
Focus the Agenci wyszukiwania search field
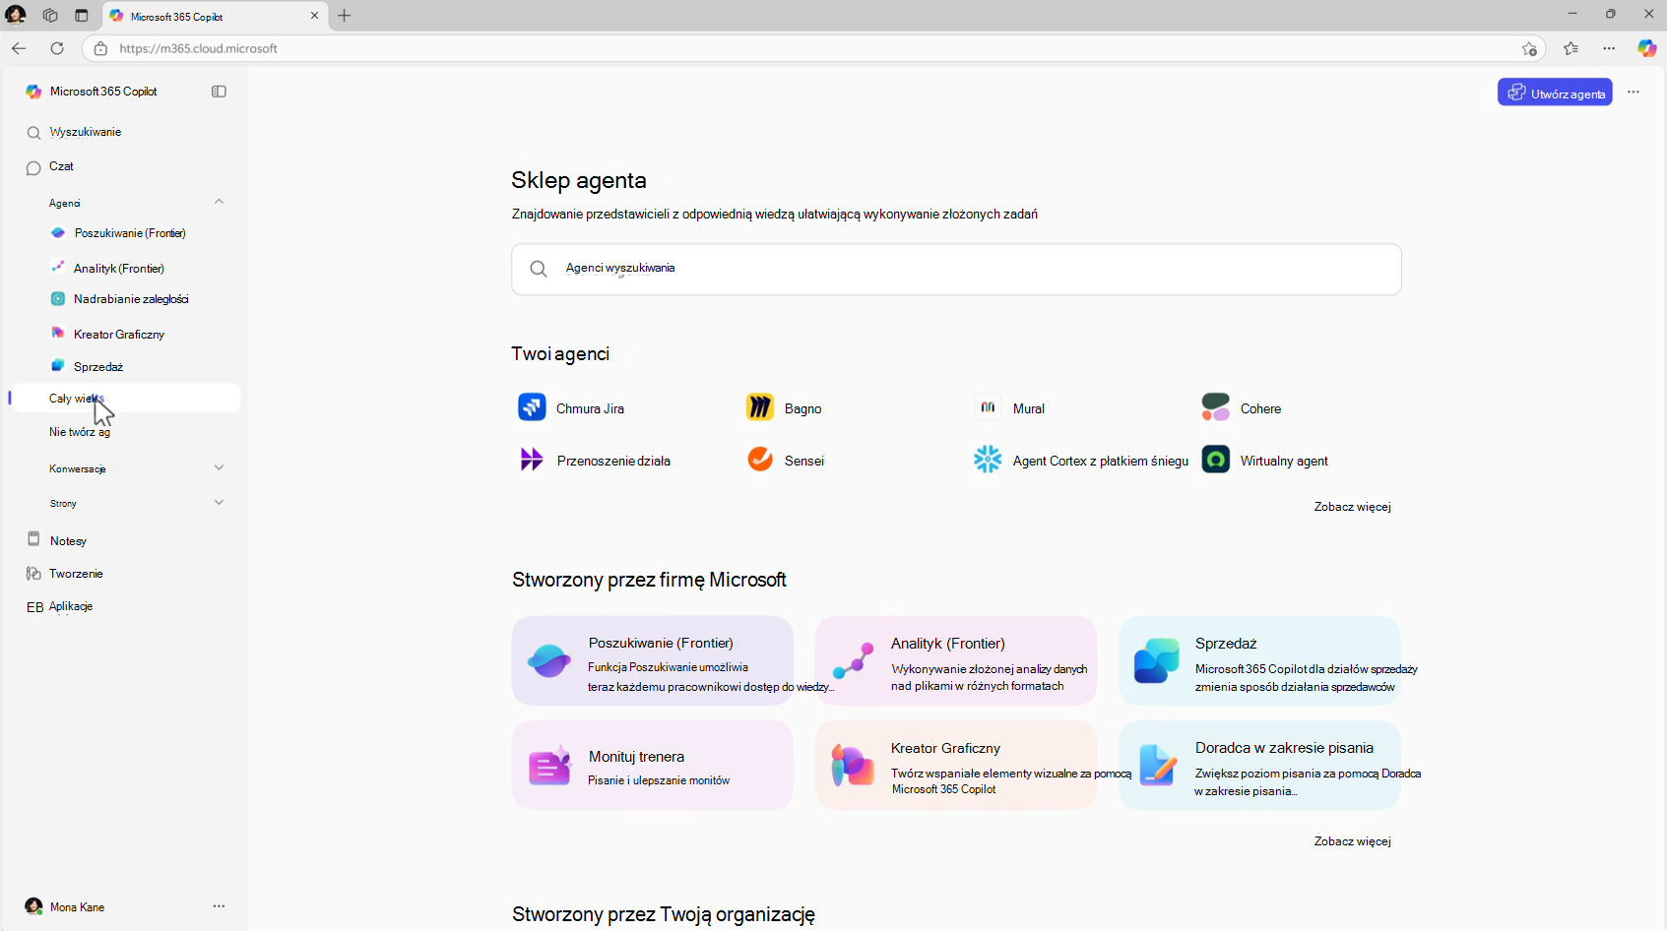pyautogui.click(x=956, y=269)
